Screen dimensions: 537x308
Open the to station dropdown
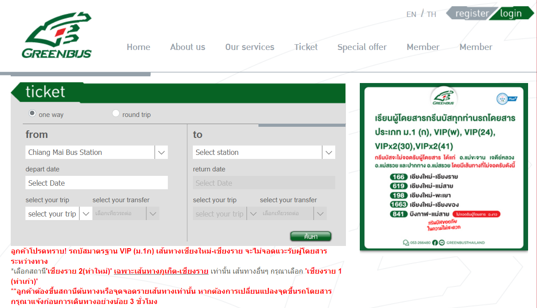[x=264, y=152]
